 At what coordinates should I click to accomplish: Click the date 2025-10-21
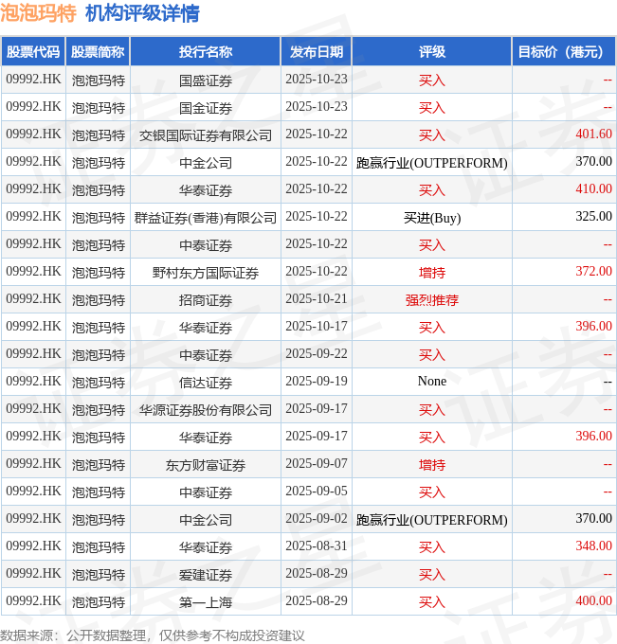coord(317,299)
